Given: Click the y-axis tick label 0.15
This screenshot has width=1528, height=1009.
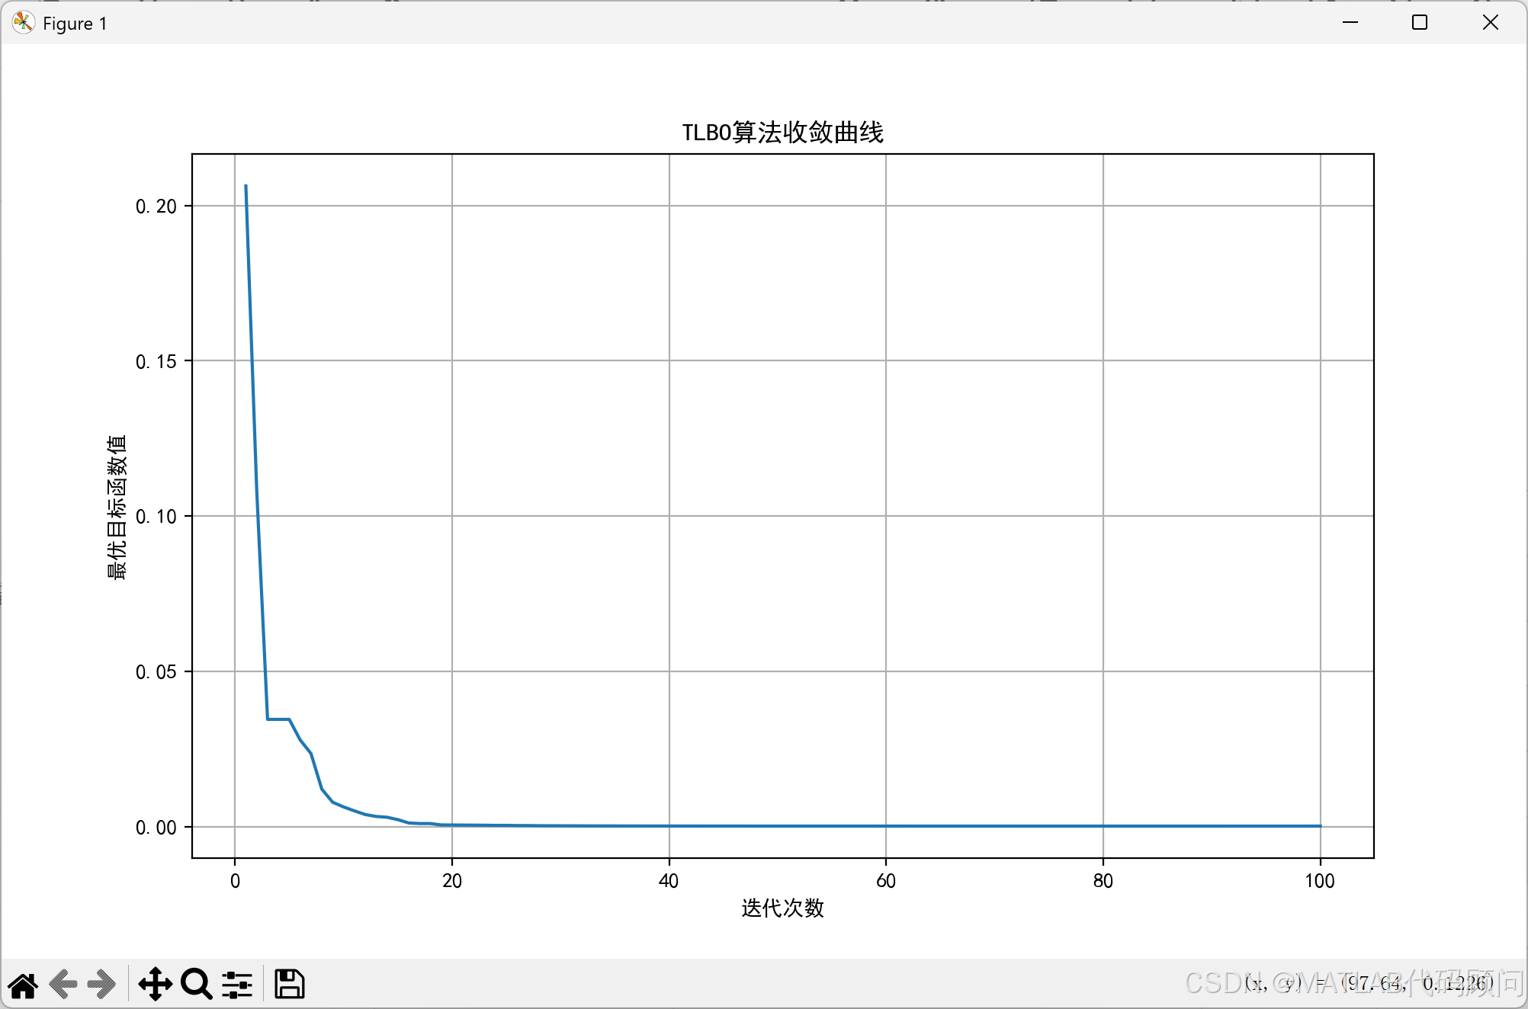Looking at the screenshot, I should point(156,362).
